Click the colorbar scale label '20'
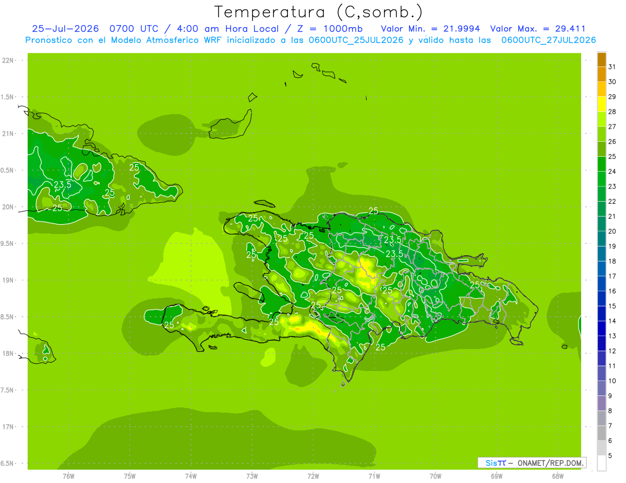Viewport: 626px width, 483px height. coord(612,231)
